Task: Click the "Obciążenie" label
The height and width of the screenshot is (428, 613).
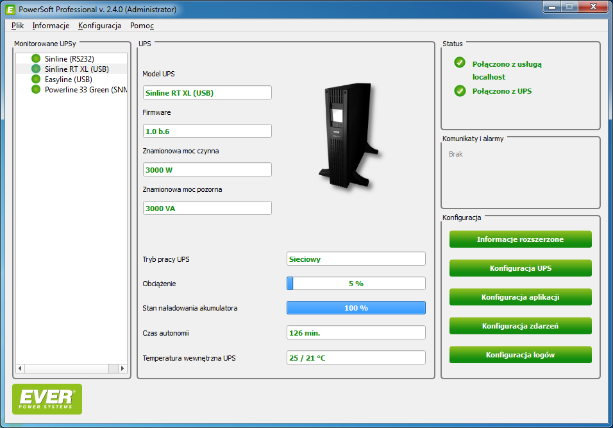Action: (159, 284)
